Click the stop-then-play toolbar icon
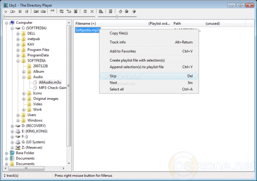The image size is (257, 181). (x=13, y=12)
